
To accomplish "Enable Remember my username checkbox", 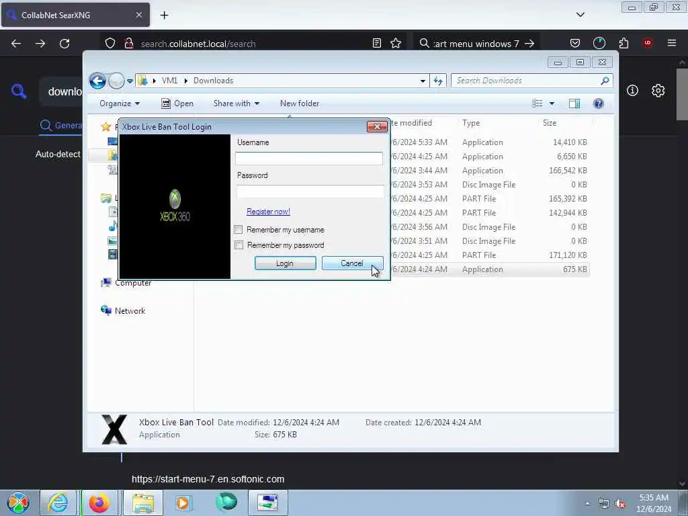I will [239, 230].
